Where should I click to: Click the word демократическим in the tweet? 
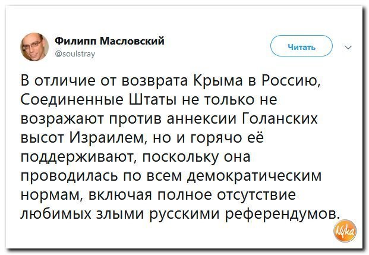[254, 176]
